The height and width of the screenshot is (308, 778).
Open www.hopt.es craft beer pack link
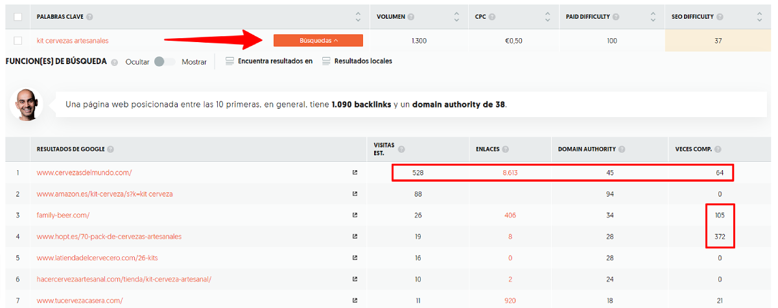click(x=109, y=236)
